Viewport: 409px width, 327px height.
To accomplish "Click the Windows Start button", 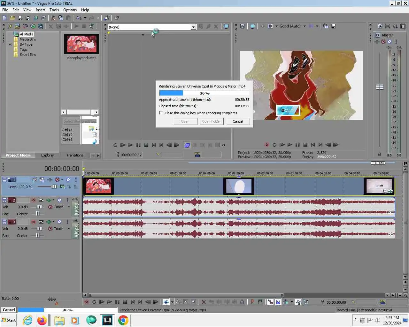I will tap(9, 320).
